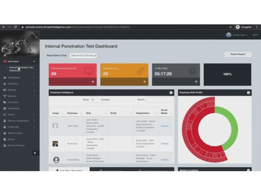Collapse the sidebar with double-arrow button
This screenshot has height=196, width=261.
pyautogui.click(x=35, y=153)
